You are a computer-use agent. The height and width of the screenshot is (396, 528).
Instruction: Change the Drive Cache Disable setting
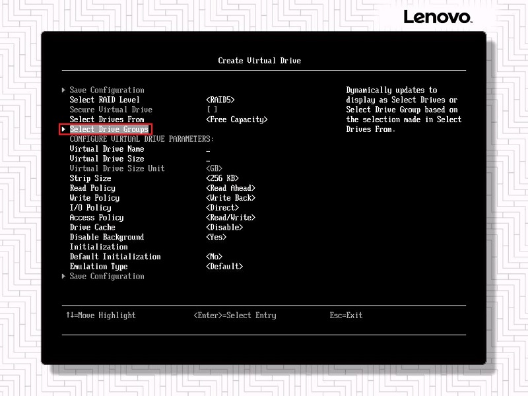(224, 227)
